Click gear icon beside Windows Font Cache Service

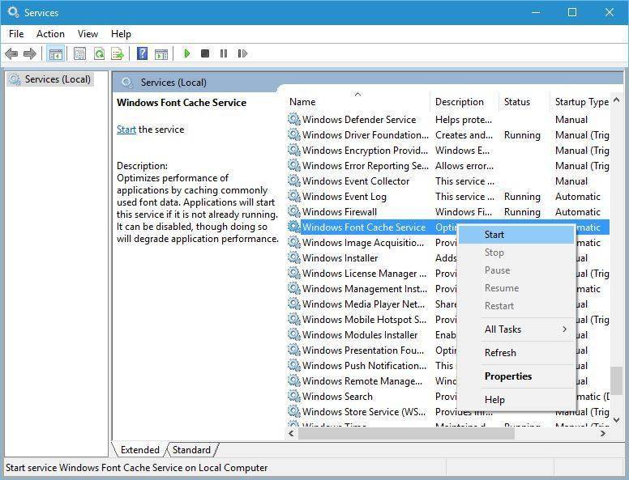294,227
